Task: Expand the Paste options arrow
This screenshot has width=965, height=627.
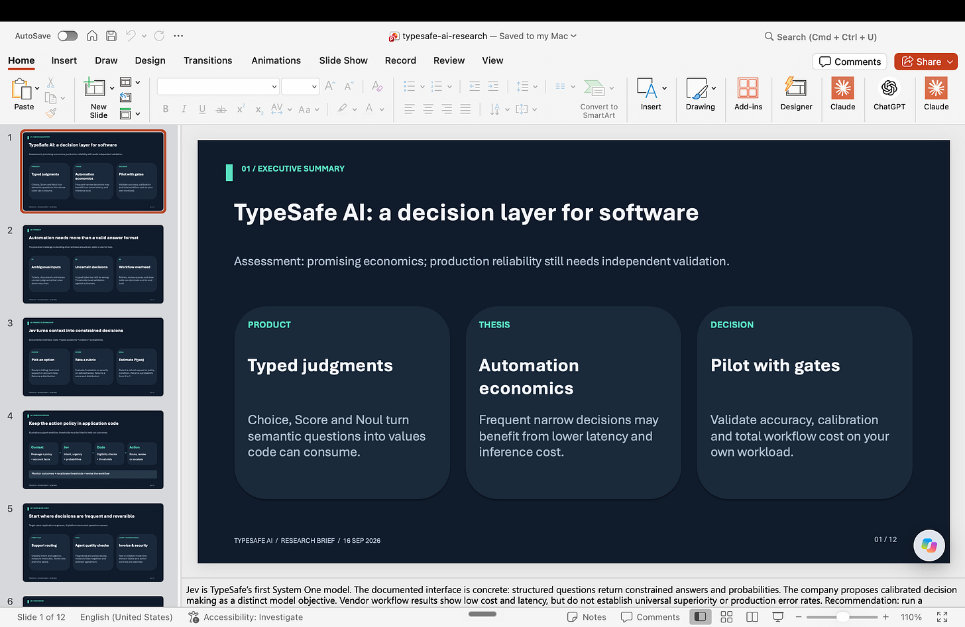Action: coord(37,87)
